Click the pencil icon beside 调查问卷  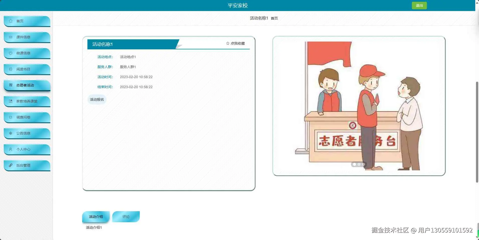pyautogui.click(x=10, y=117)
